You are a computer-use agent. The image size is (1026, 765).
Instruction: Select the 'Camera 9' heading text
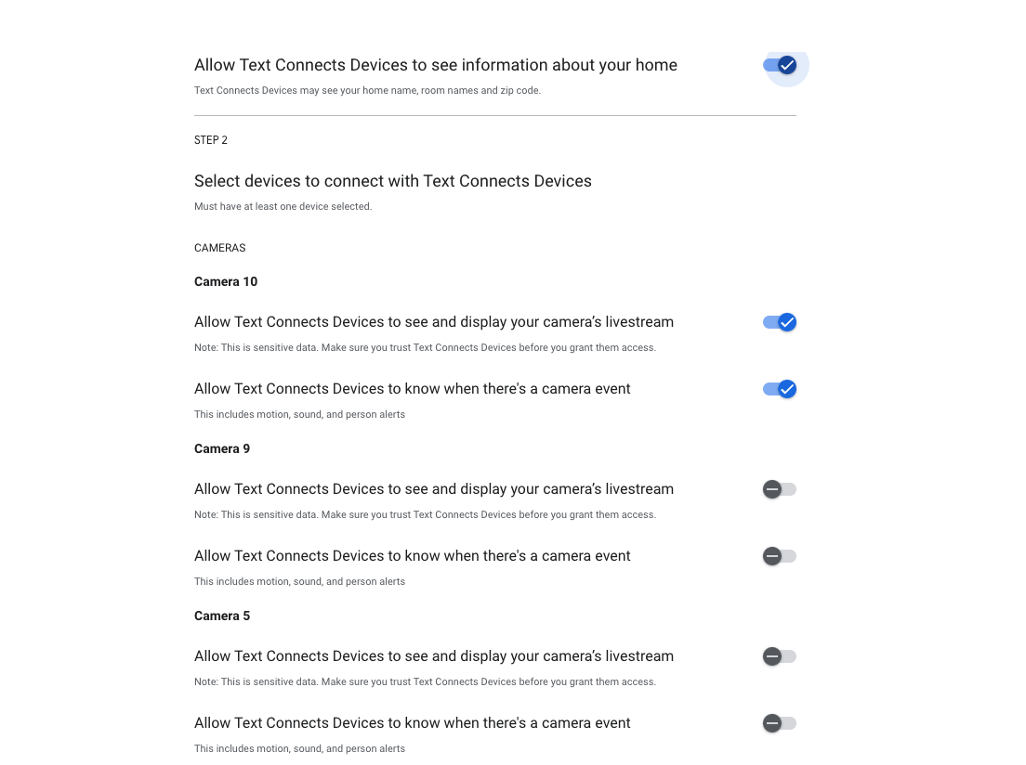(x=222, y=448)
